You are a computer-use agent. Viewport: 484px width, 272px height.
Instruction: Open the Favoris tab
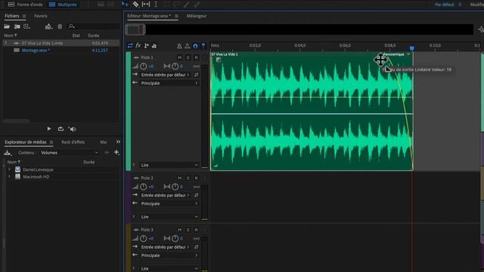coord(41,16)
